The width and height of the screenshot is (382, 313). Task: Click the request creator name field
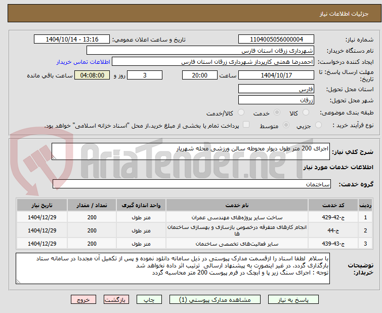pos(213,62)
